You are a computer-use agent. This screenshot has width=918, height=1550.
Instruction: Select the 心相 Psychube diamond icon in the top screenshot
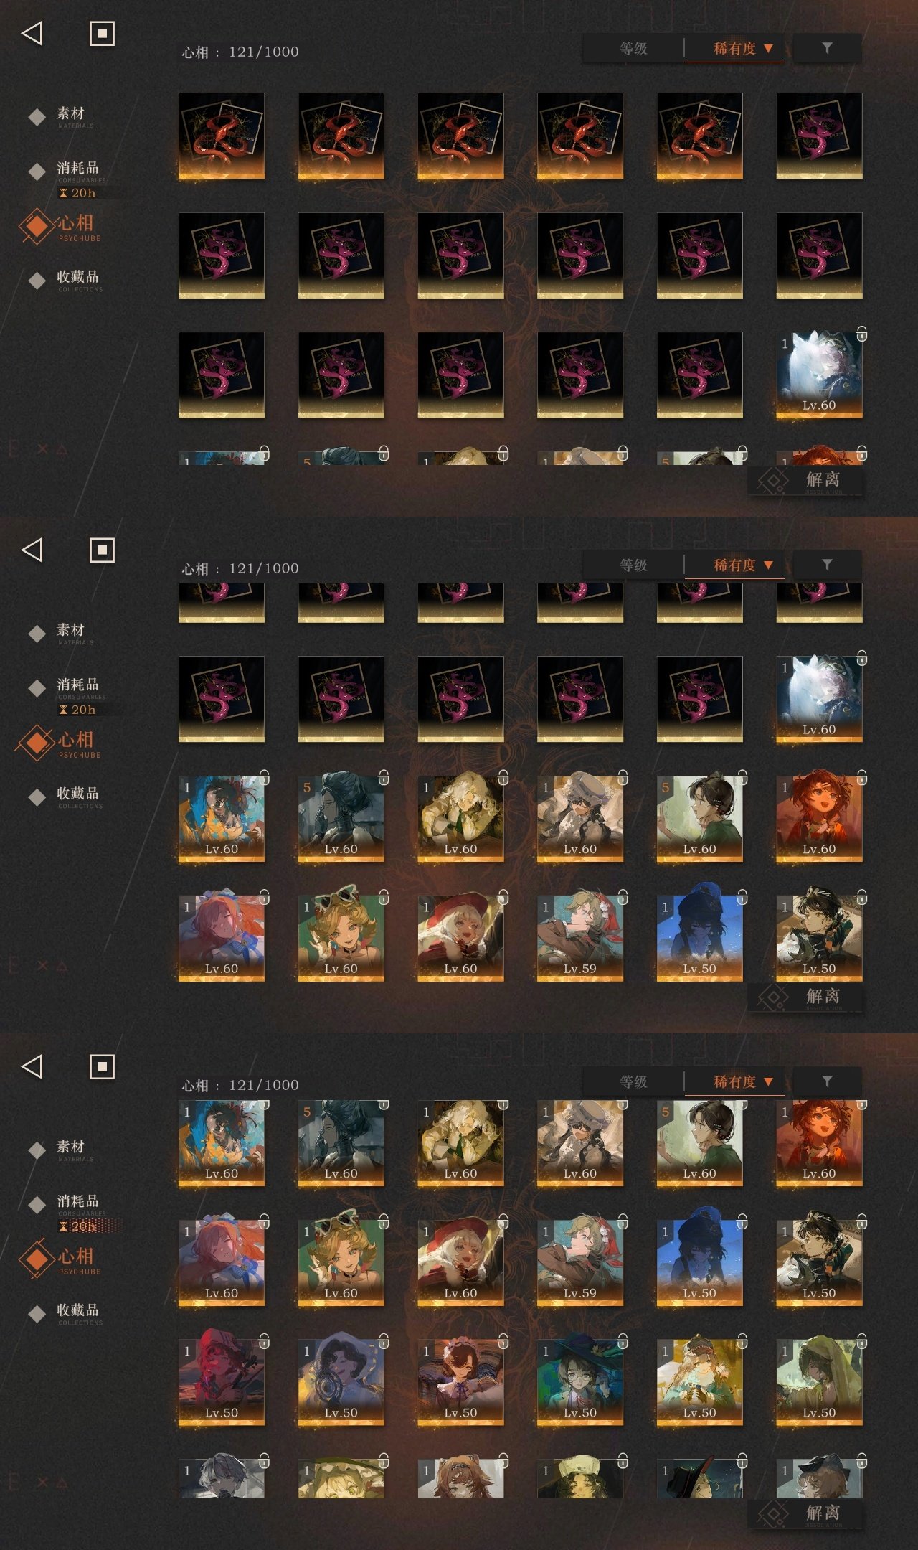click(36, 227)
